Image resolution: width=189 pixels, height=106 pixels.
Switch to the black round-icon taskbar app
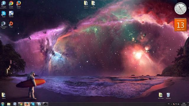(x=45, y=104)
